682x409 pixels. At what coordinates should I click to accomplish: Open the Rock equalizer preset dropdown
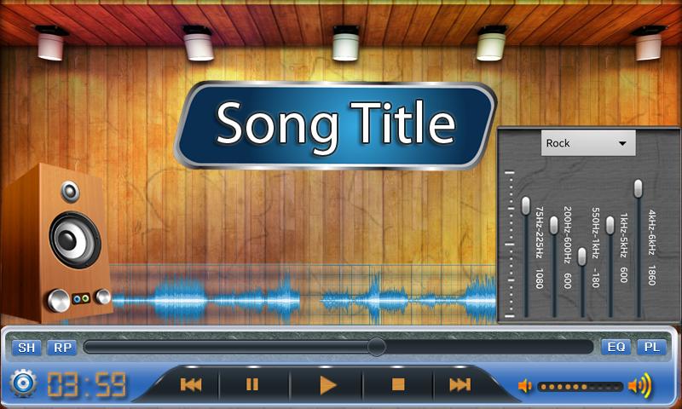(x=588, y=143)
